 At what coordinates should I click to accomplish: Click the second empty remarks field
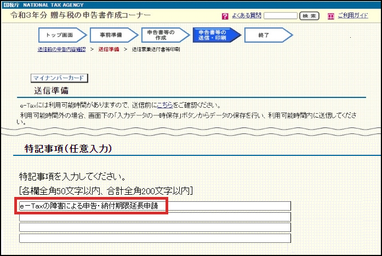(155, 217)
